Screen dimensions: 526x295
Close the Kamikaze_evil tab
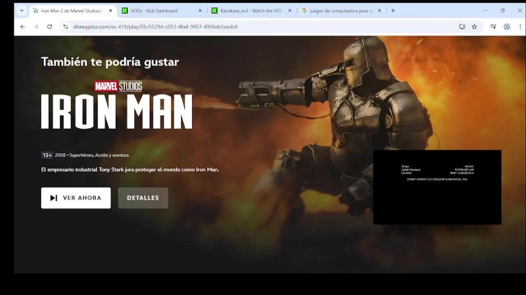(290, 11)
